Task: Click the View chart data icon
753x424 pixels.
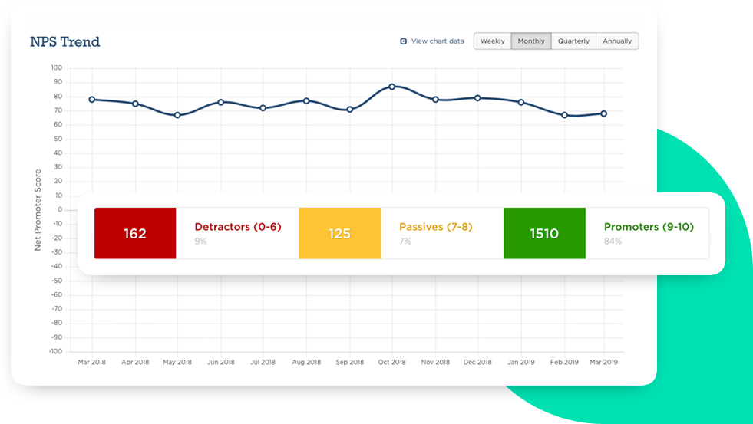Action: point(404,41)
